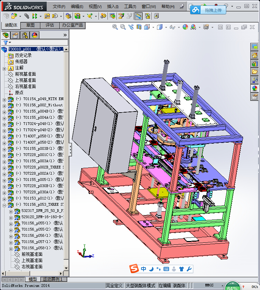260x290 pixels.
Task: Click Linear Component Pattern icon
Action: [x=35, y=16]
